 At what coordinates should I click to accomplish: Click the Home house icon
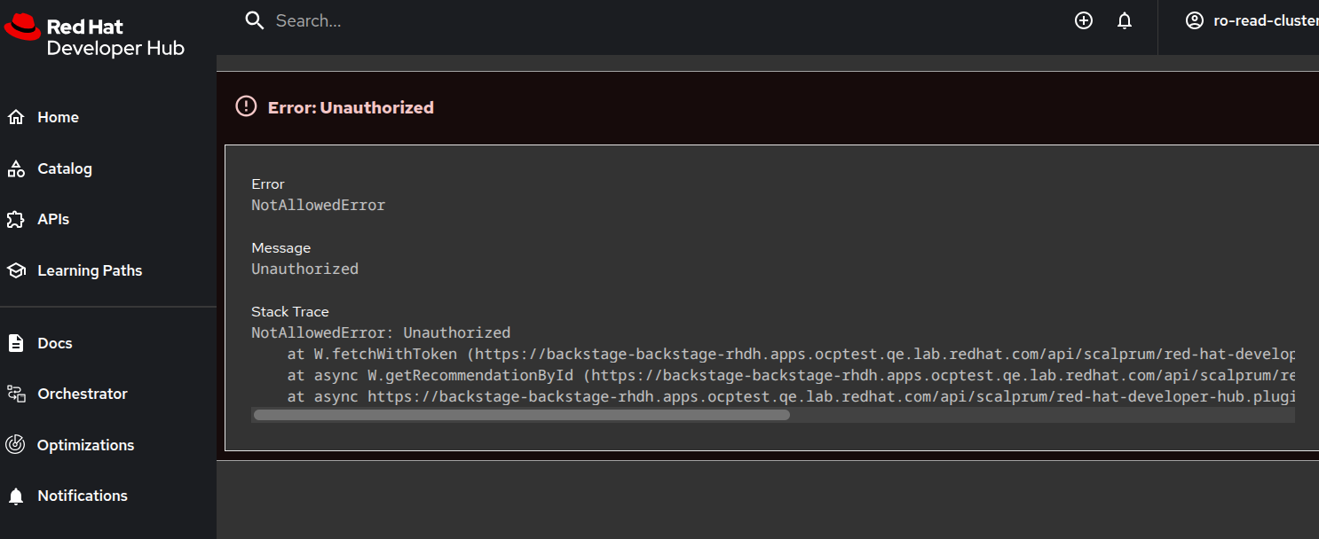coord(16,118)
